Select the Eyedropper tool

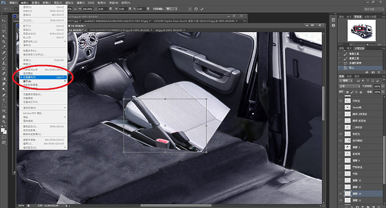(x=4, y=47)
